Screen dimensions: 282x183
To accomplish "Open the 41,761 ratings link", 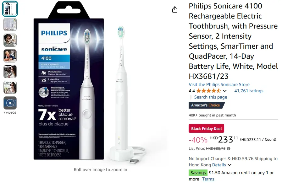I will (249, 91).
